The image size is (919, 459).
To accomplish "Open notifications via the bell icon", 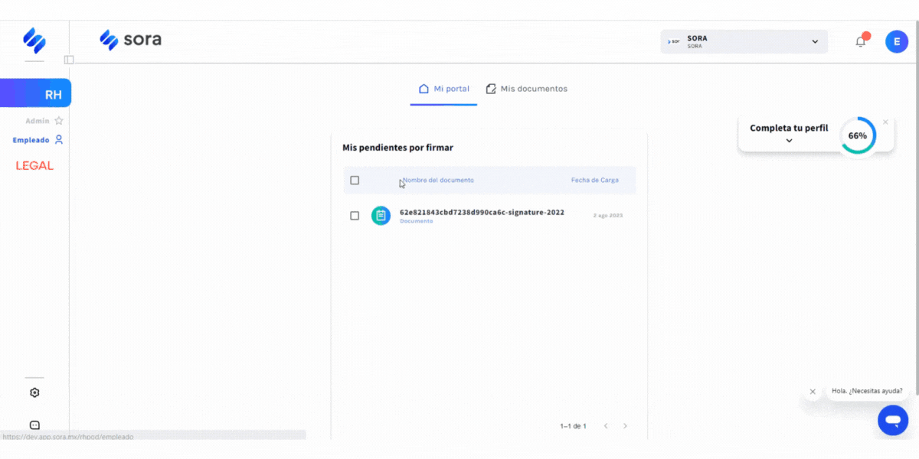I will click(x=859, y=41).
